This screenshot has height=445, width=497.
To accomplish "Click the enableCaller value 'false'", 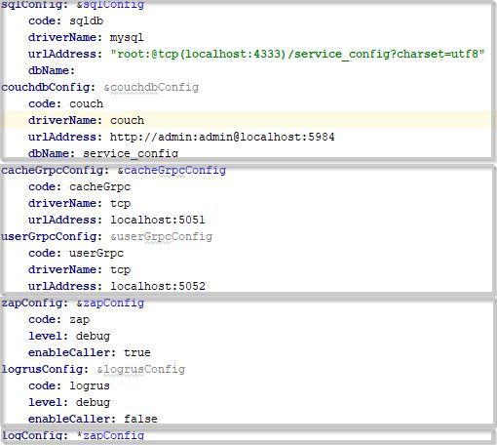I will 140,419.
